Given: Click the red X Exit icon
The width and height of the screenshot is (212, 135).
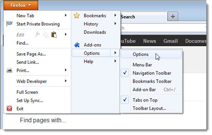Looking at the screenshot, I should tap(9, 109).
